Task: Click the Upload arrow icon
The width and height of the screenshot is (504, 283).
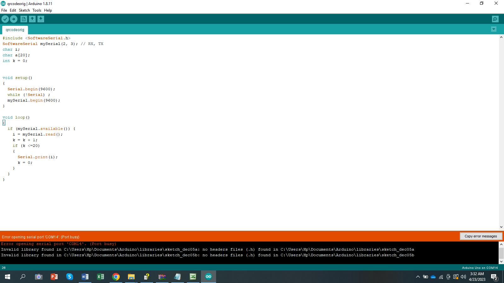Action: 14,19
